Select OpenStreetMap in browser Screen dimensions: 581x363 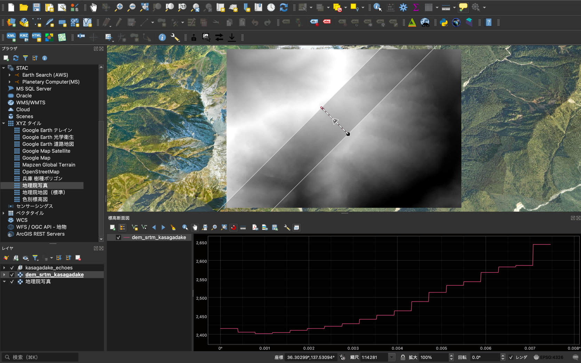[x=41, y=172]
